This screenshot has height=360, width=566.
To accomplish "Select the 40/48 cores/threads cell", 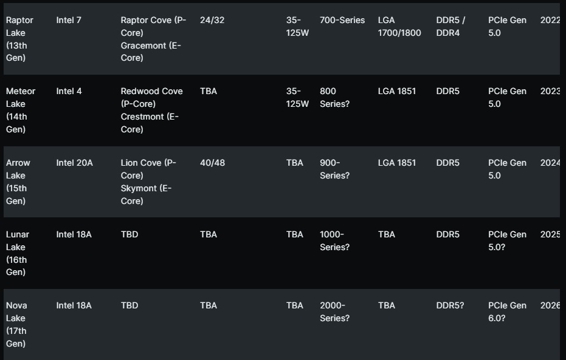I will (212, 163).
